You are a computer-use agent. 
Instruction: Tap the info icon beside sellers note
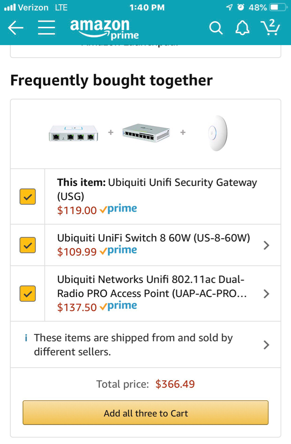(x=26, y=338)
